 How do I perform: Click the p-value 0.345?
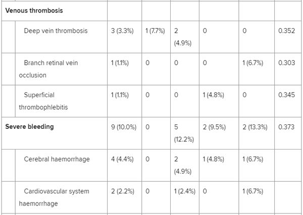click(x=286, y=95)
